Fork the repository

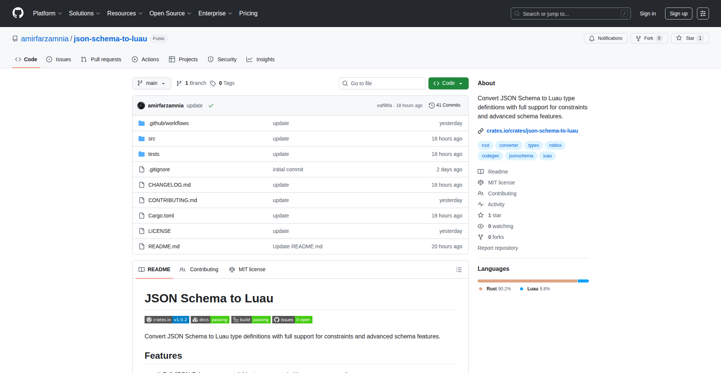649,38
